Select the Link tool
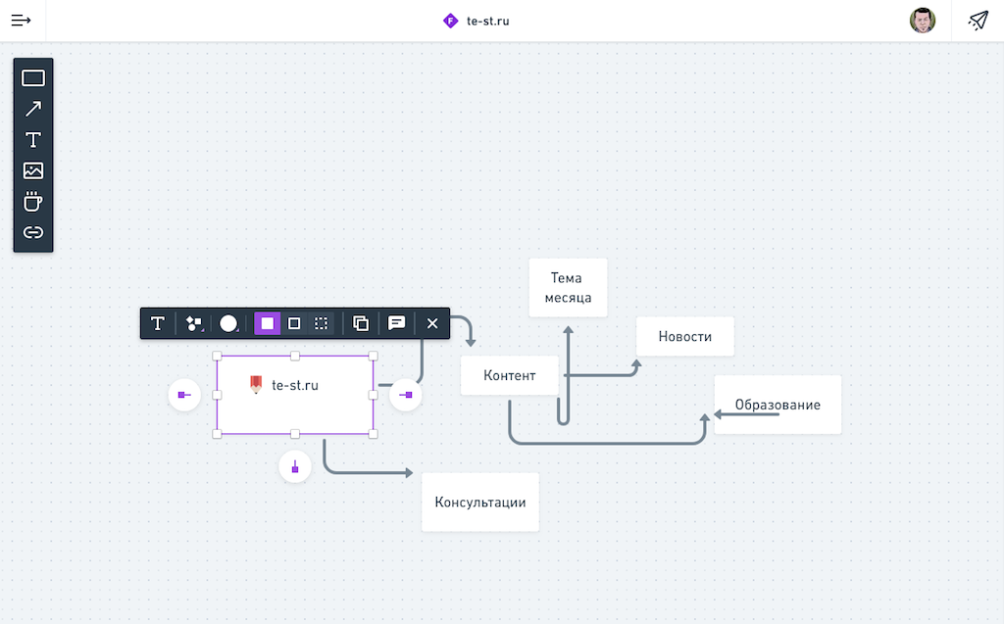 (33, 233)
